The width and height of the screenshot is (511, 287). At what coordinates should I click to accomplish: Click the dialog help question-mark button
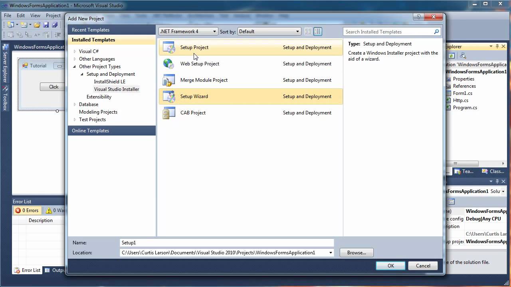point(419,17)
